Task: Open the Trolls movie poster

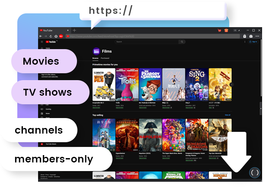Action: click(127, 84)
